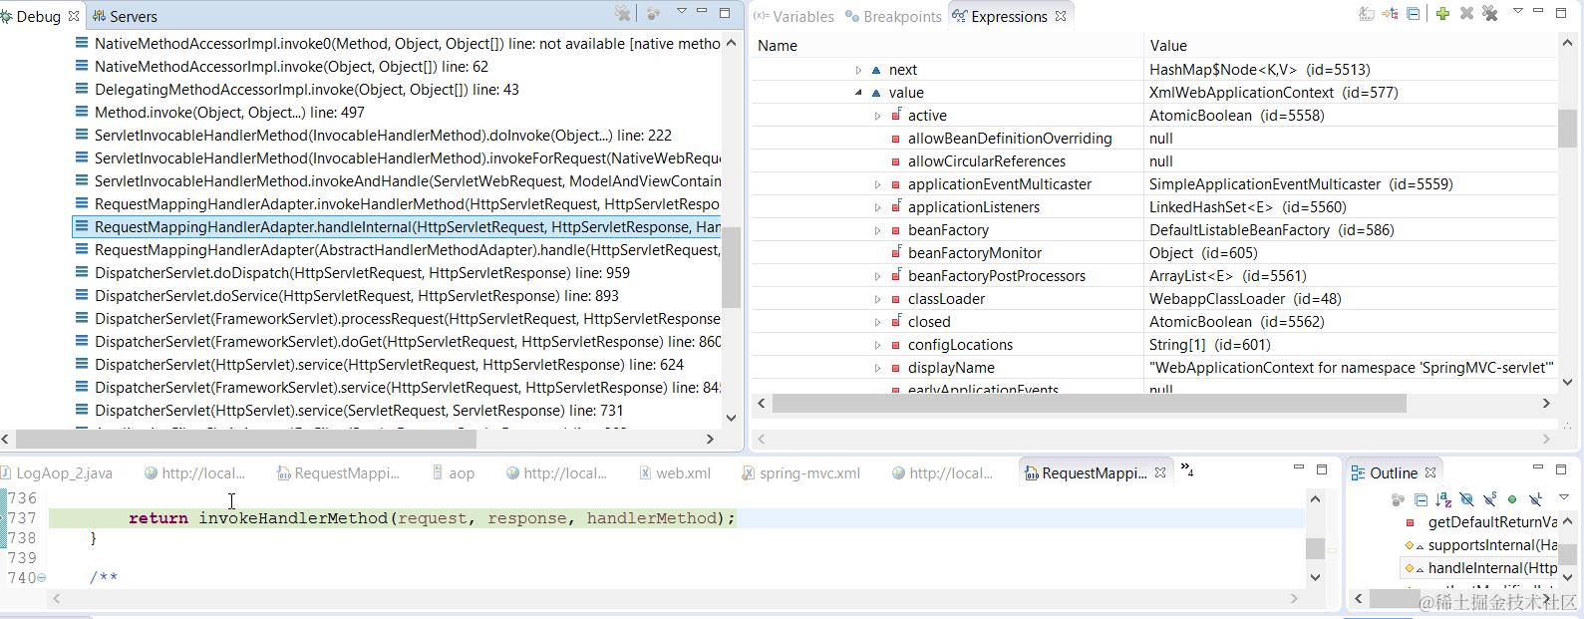The width and height of the screenshot is (1584, 619).
Task: Collapse the 'value' XmlWebApplicationContext entry
Action: (858, 93)
